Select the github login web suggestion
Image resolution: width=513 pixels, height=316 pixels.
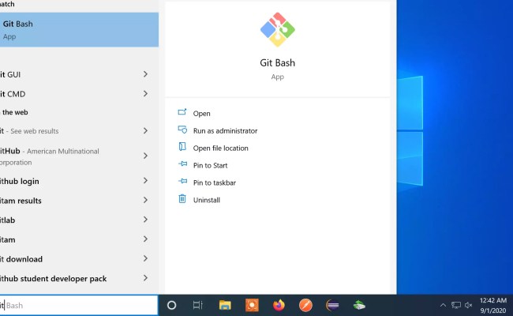79,181
